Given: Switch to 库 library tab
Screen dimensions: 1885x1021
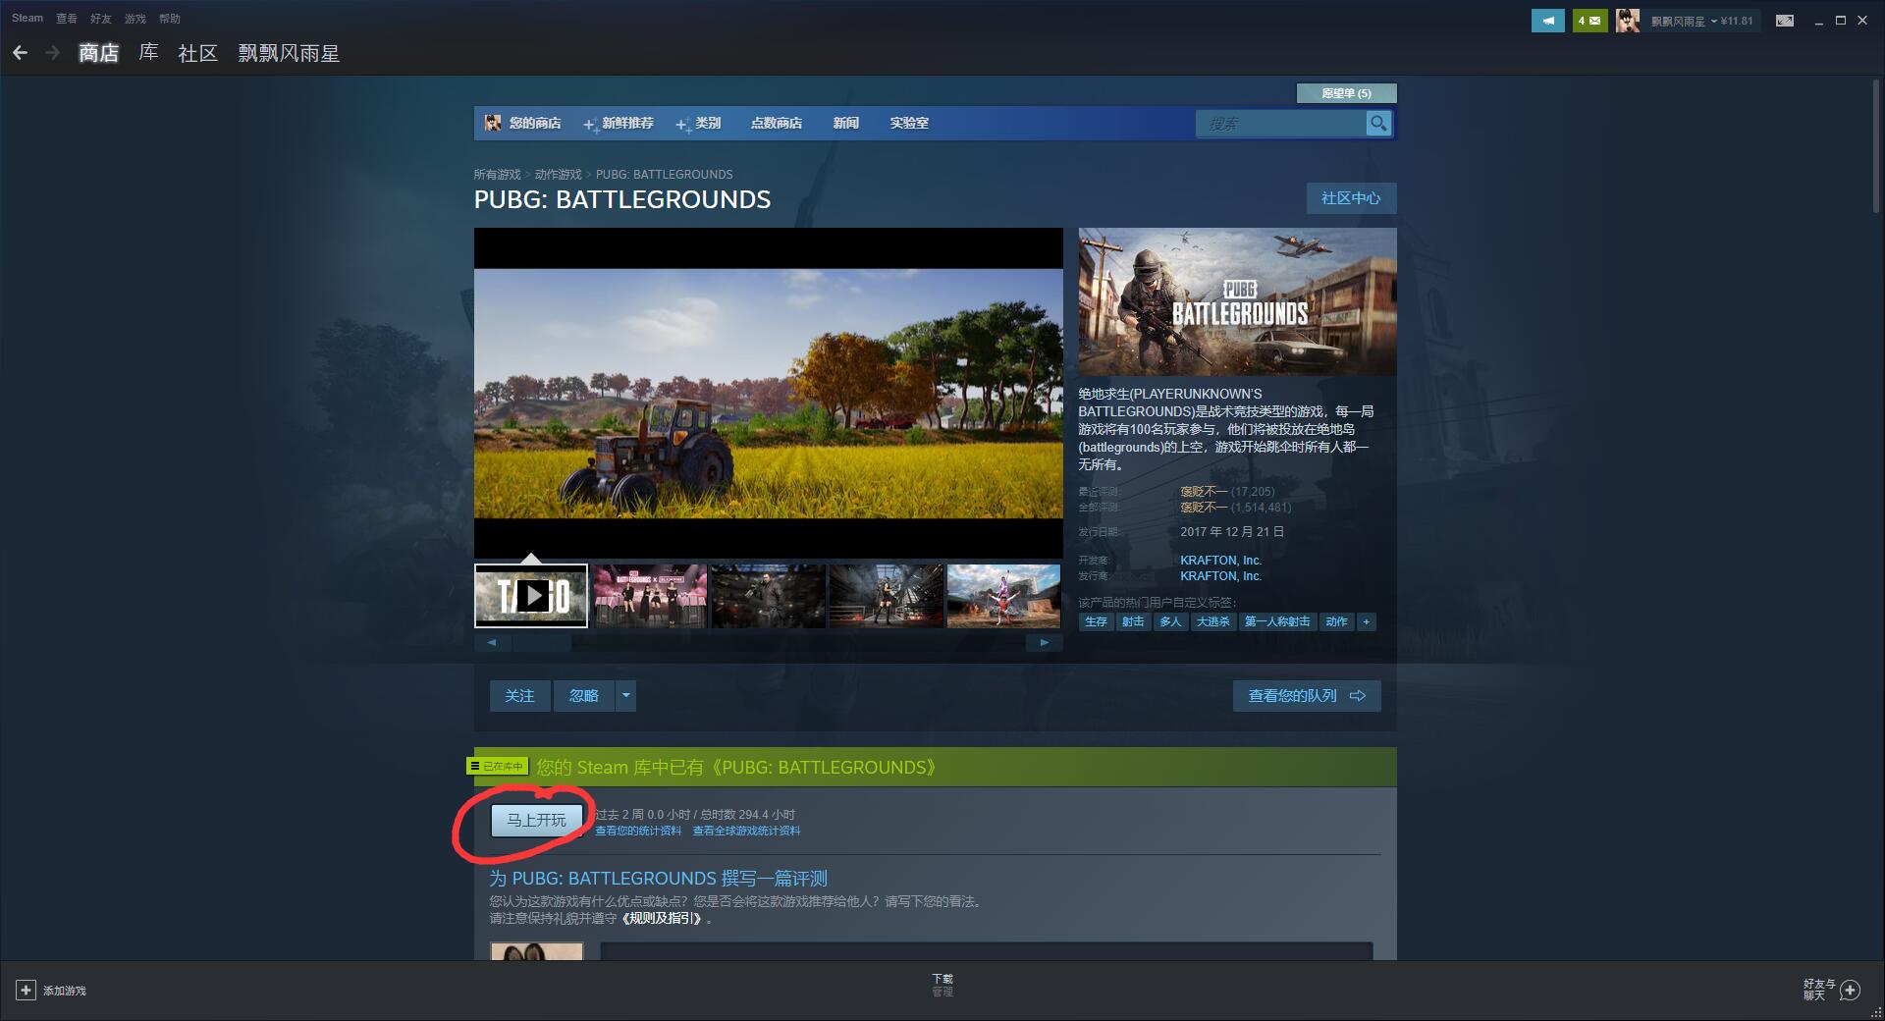Looking at the screenshot, I should (x=148, y=53).
